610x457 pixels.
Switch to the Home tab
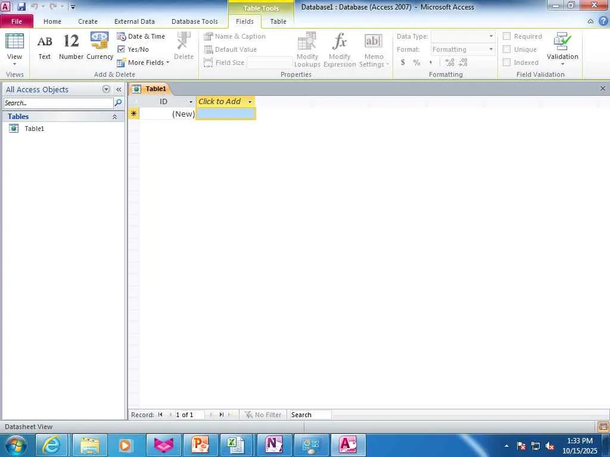(52, 21)
